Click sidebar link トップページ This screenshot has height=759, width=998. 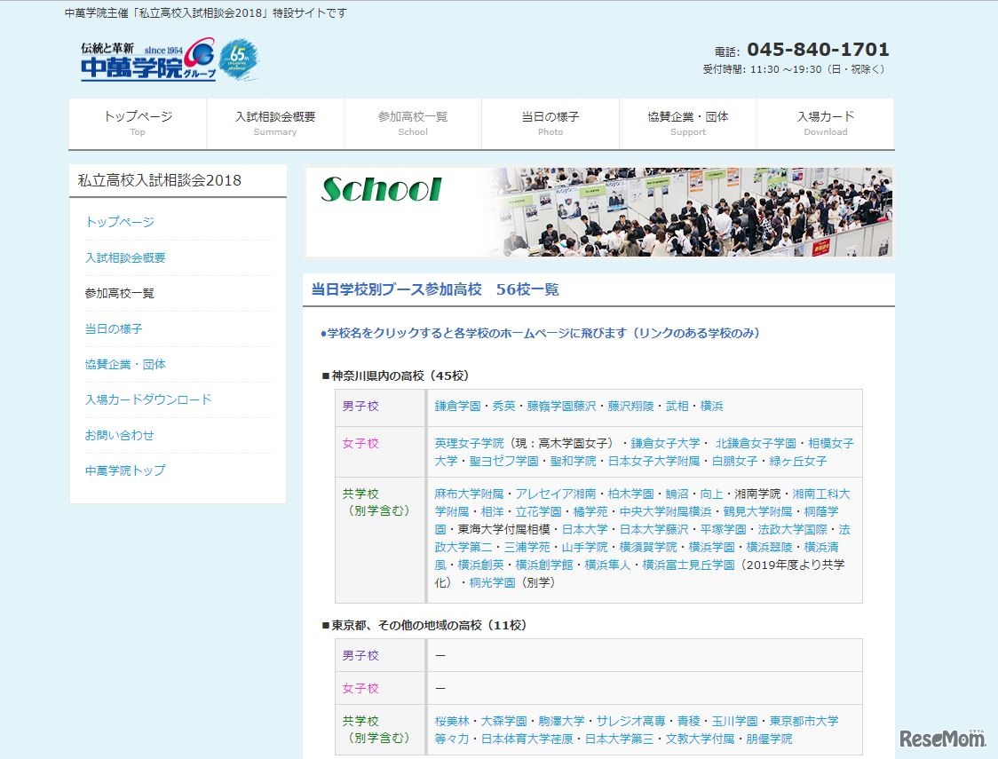point(120,222)
